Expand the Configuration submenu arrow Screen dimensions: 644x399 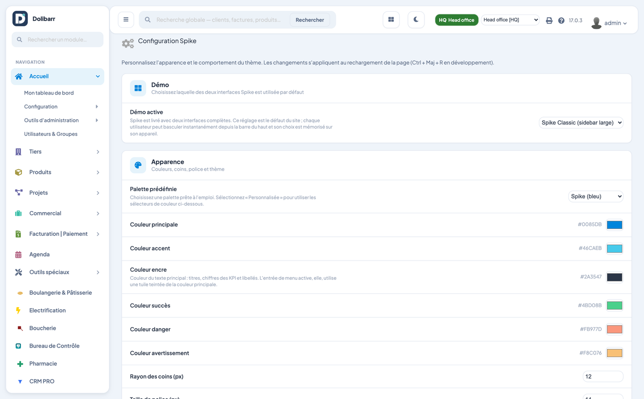pyautogui.click(x=97, y=107)
